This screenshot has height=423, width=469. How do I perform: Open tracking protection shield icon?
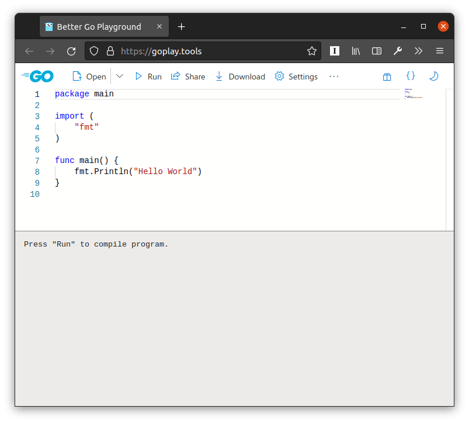tap(94, 51)
